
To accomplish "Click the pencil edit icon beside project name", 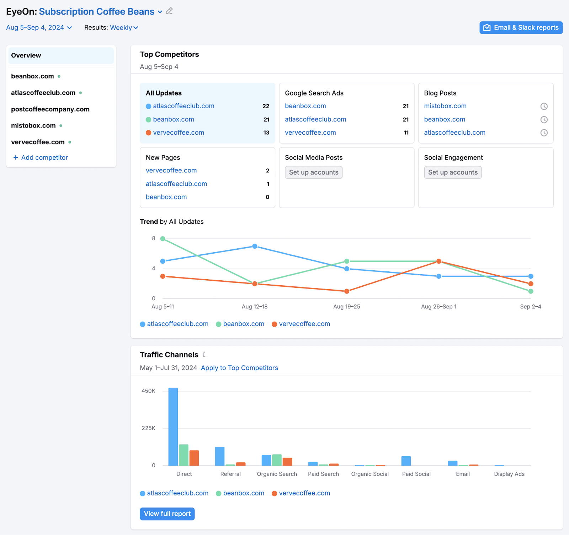I will tap(169, 11).
